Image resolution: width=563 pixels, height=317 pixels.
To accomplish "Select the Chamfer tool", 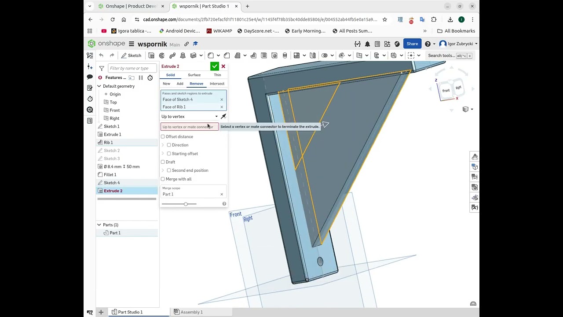I will click(227, 55).
